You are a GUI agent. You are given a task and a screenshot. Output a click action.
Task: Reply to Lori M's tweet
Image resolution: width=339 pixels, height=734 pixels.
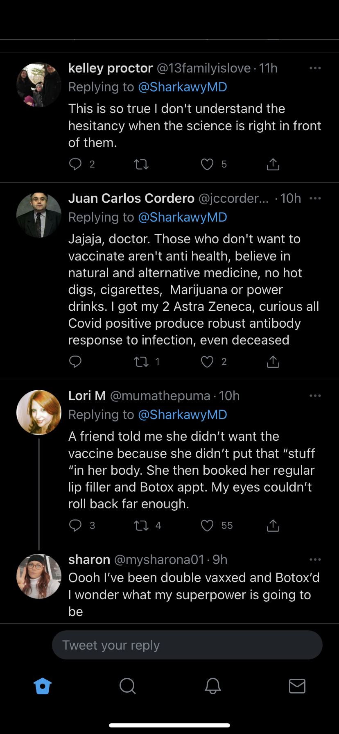click(x=75, y=526)
